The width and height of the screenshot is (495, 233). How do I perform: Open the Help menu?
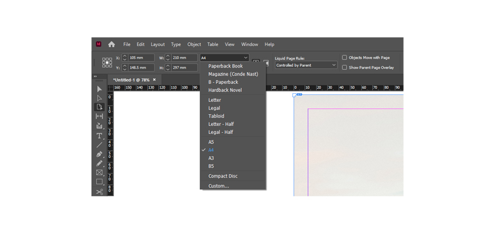pos(269,44)
